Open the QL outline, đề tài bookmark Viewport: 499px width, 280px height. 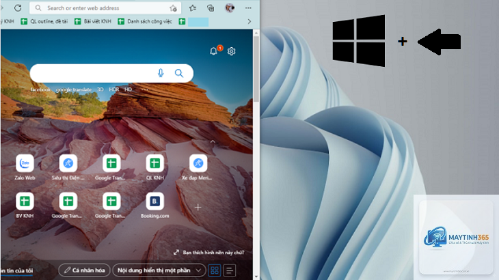point(44,21)
